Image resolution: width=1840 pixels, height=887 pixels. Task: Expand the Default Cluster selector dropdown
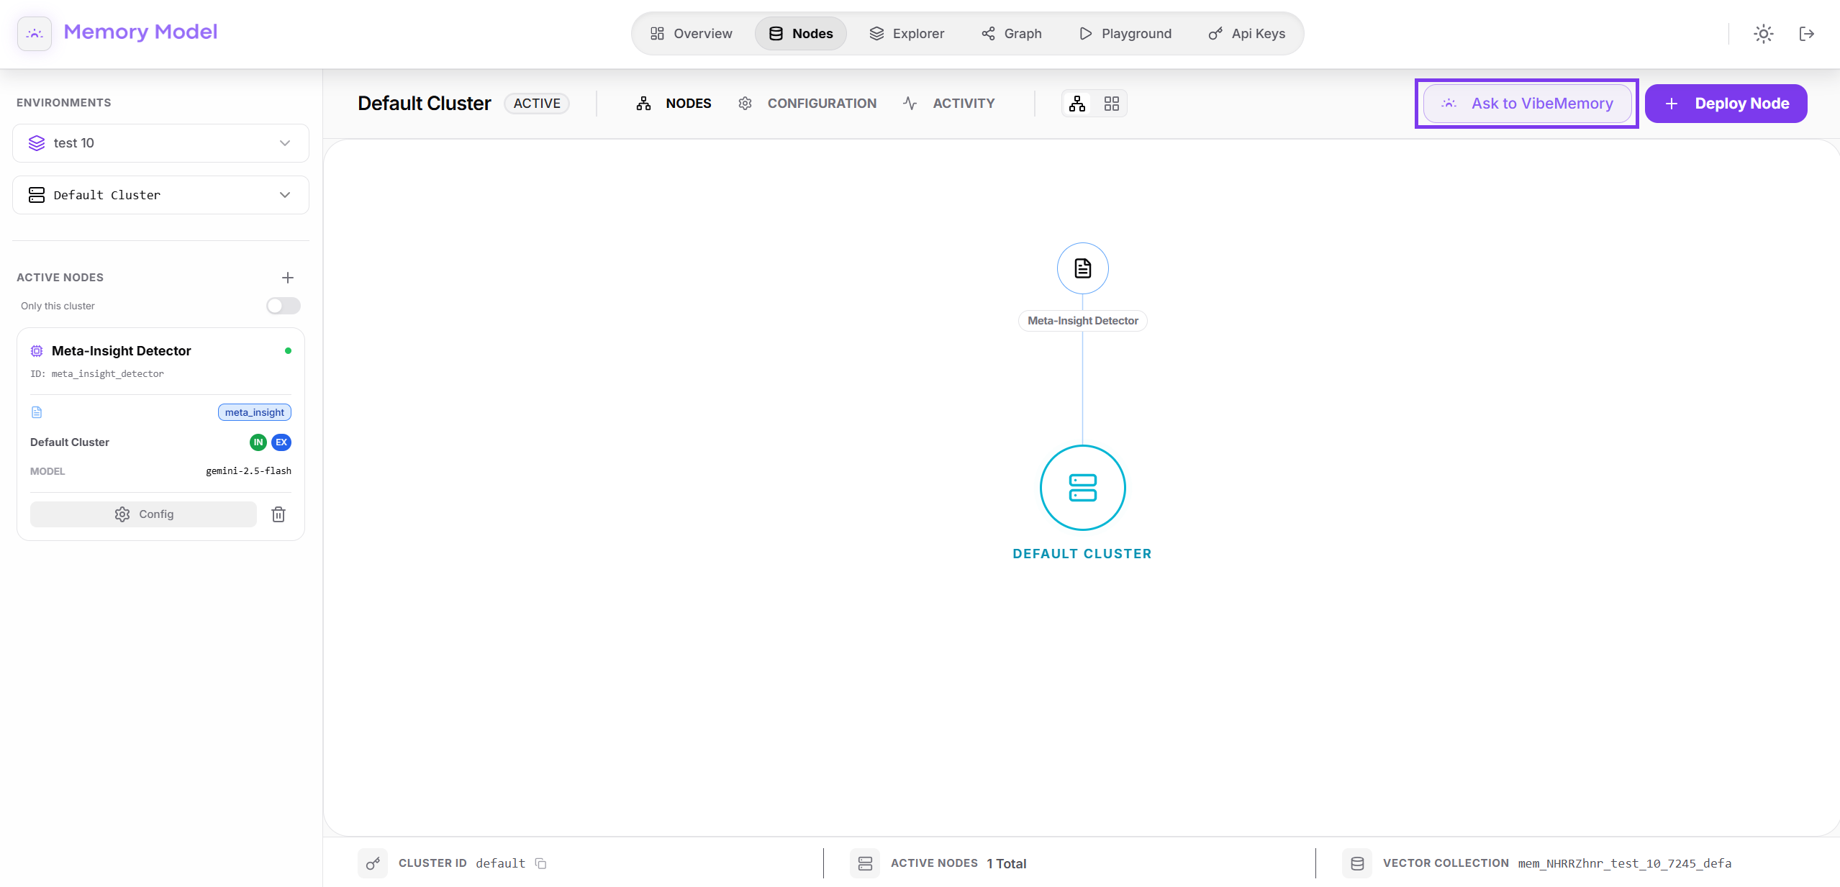160,195
